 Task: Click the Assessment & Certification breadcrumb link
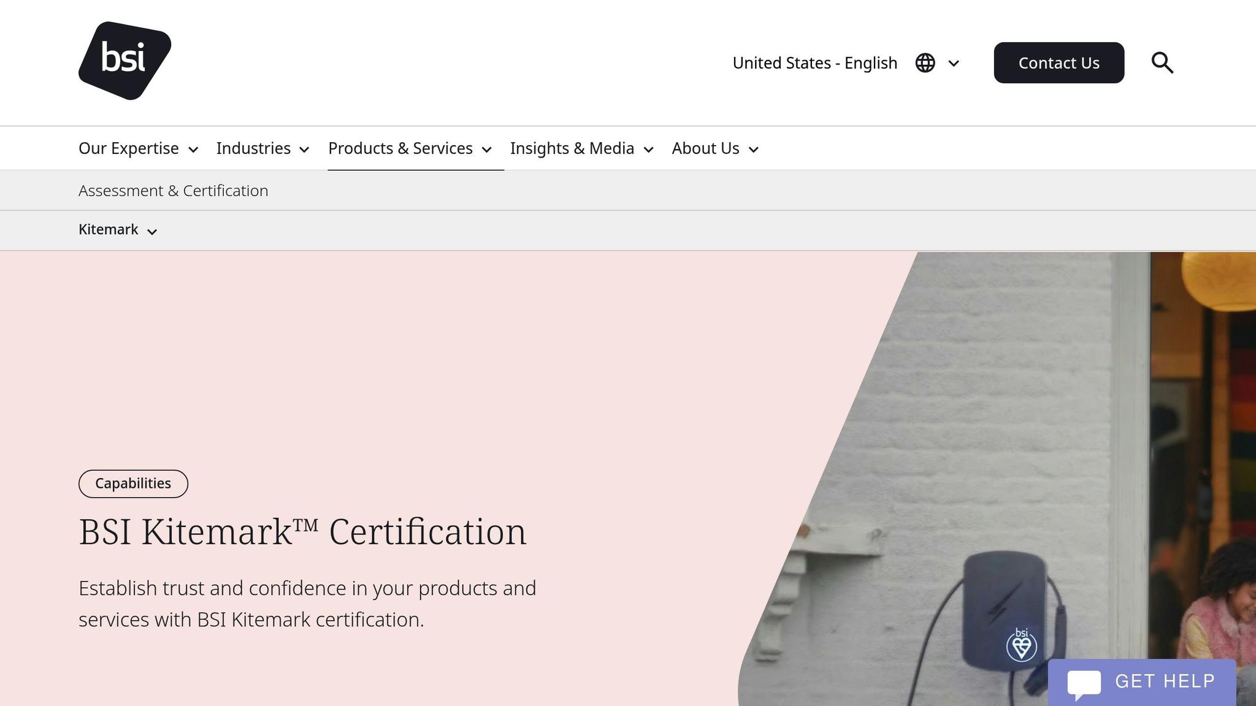[174, 191]
